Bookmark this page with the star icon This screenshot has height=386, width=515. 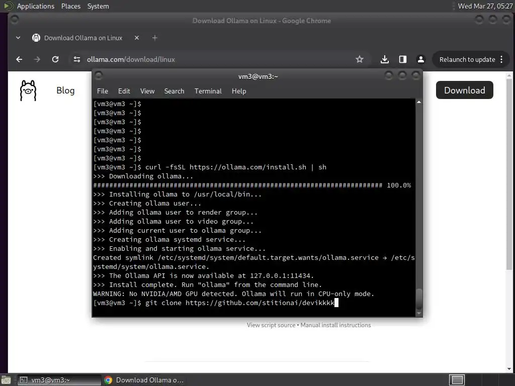[x=359, y=59]
